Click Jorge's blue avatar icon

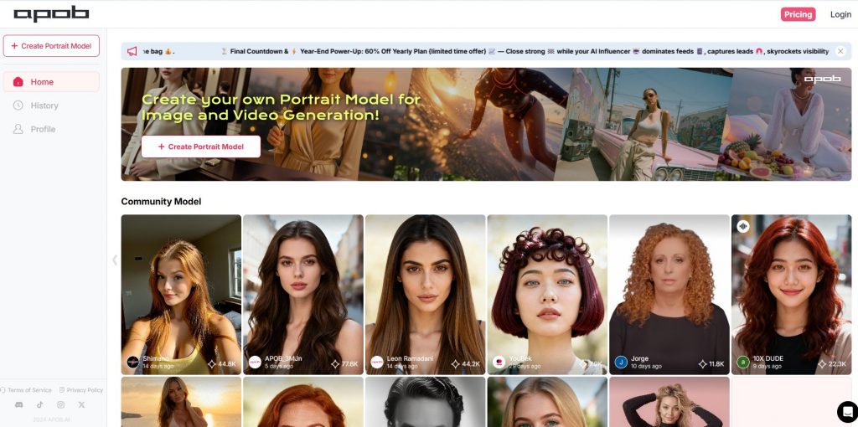621,362
